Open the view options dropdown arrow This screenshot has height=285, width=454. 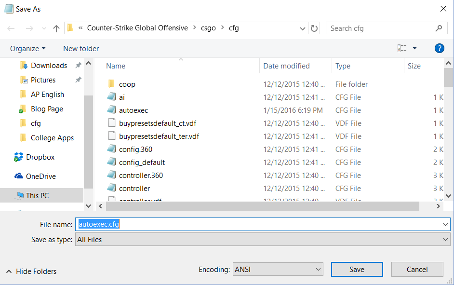point(414,48)
